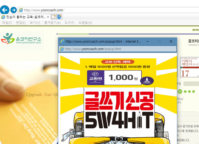Go forward with the browser Forward arrow

(13, 10)
